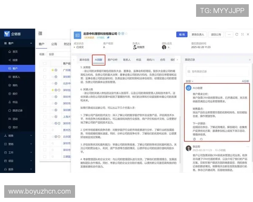Click the AI小助理 avatar icon
Viewport: 253px width, 202px height.
point(188,88)
